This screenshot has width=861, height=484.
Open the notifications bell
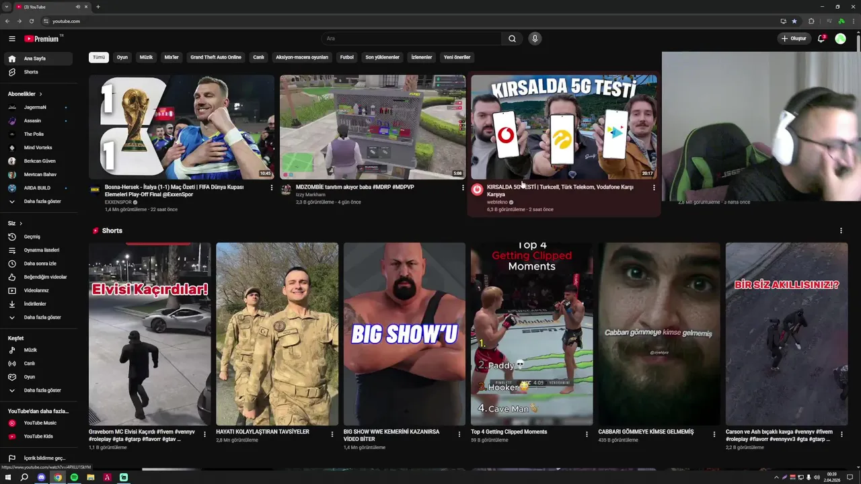(821, 39)
